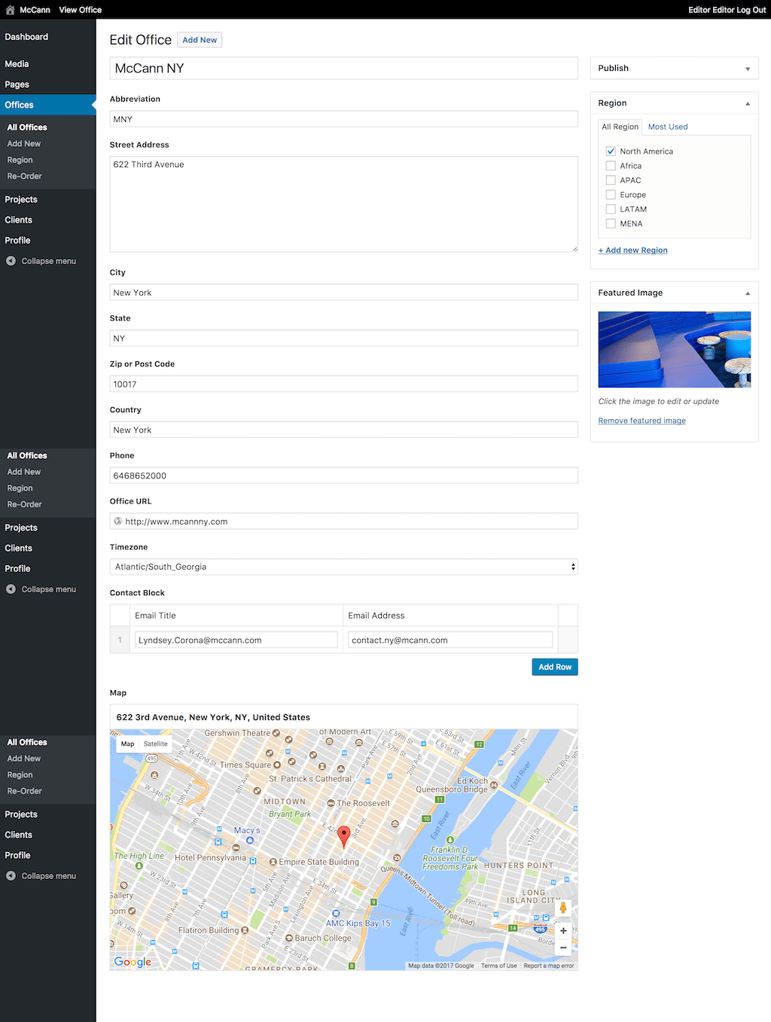Click the Ed Koch Queensboro Bridge marker icon
Image resolution: width=771 pixels, height=1022 pixels.
click(495, 785)
